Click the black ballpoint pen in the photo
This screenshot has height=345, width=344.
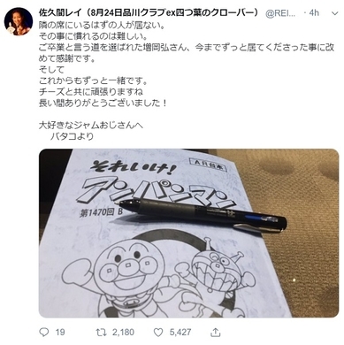point(203,214)
